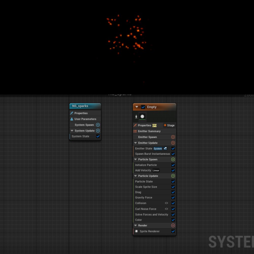
Task: Click the plus icon beside System Spawn
Action: coord(98,125)
